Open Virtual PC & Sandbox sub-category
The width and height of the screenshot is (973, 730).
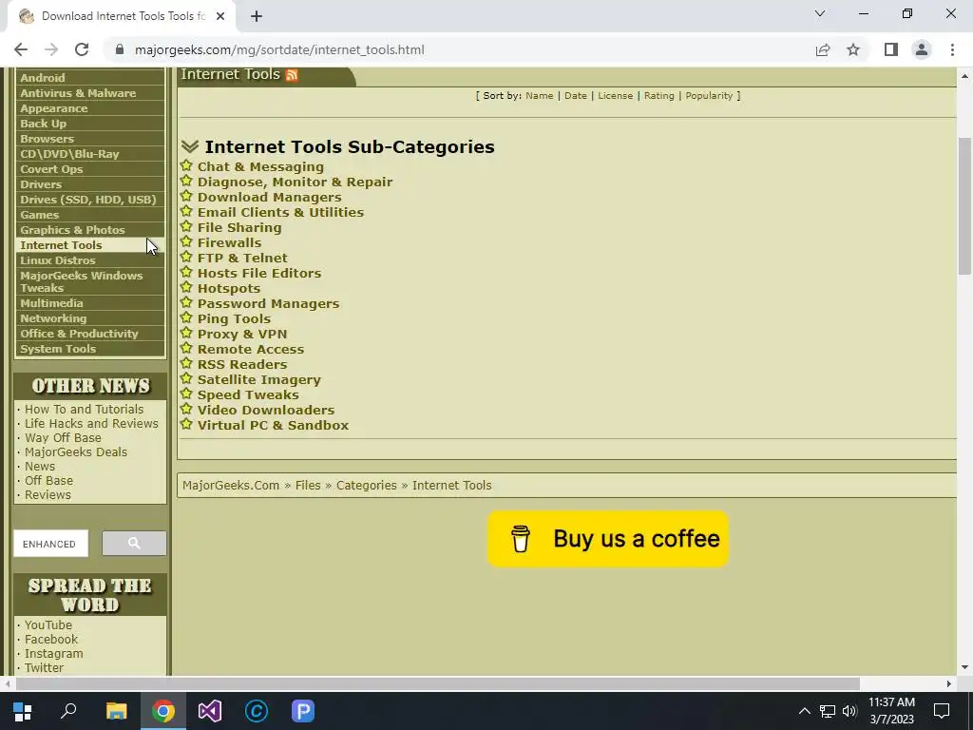(273, 425)
